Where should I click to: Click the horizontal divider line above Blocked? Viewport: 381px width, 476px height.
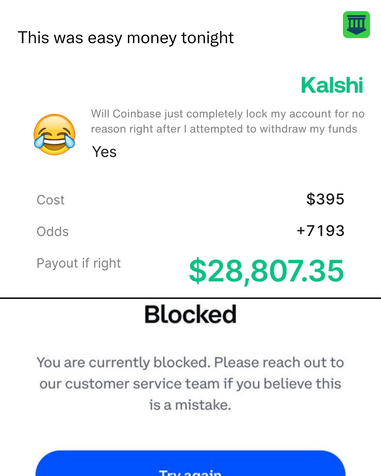pyautogui.click(x=190, y=298)
